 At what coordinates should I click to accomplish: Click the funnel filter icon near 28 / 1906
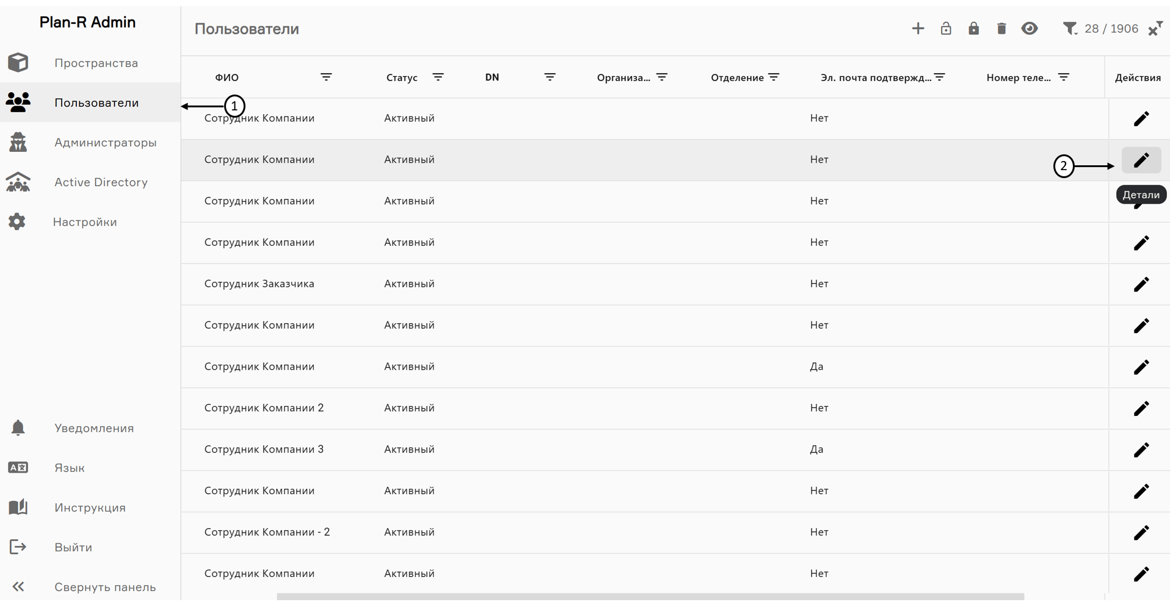1069,29
